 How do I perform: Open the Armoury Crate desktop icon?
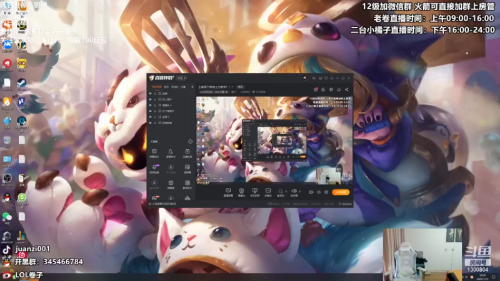point(7,237)
